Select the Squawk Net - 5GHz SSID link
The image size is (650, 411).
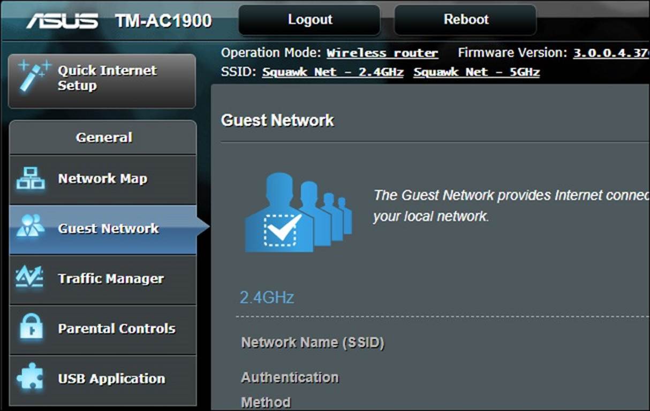click(477, 72)
